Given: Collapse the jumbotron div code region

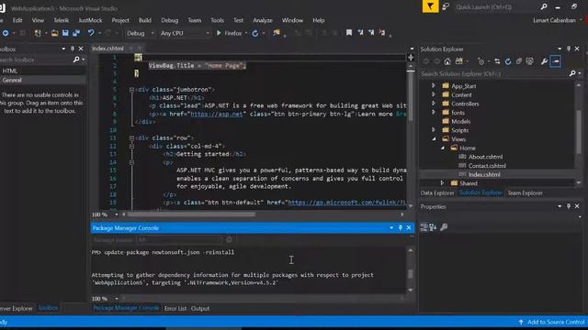Looking at the screenshot, I should pyautogui.click(x=131, y=90).
